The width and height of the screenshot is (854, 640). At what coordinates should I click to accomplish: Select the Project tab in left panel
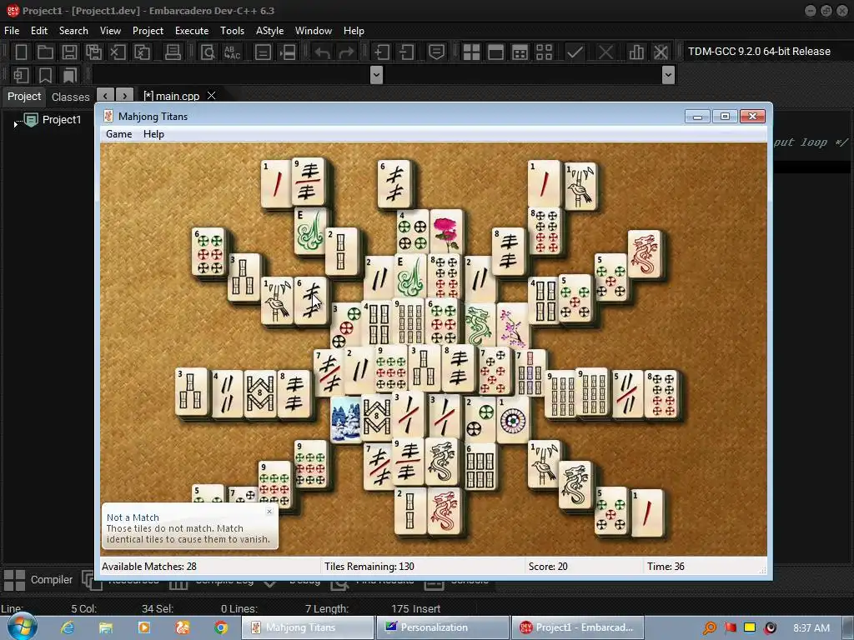24,97
